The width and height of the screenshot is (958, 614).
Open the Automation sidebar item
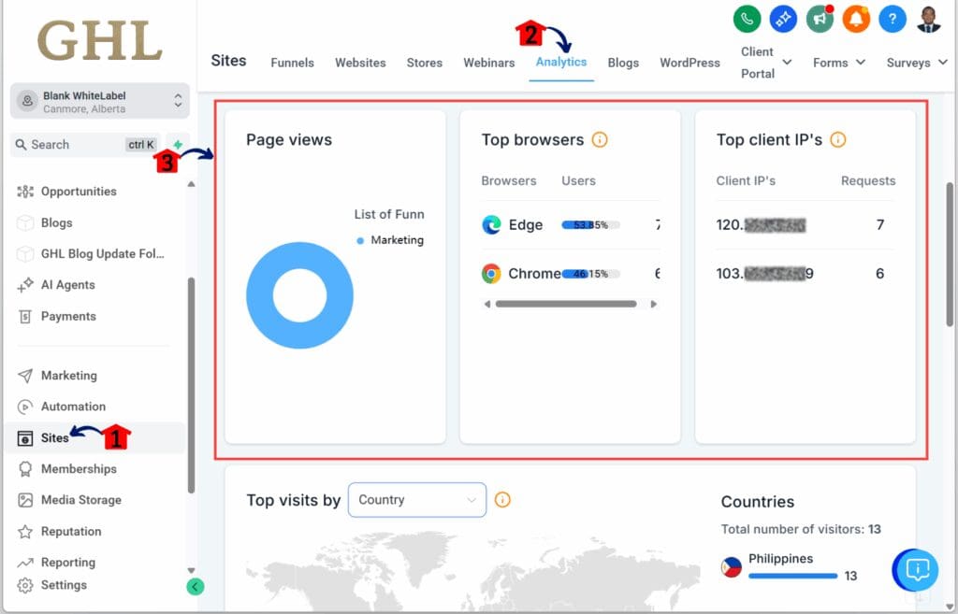pyautogui.click(x=72, y=407)
